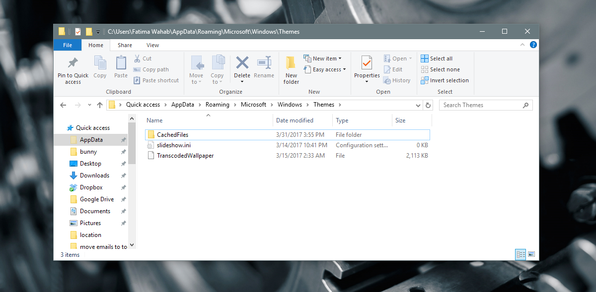Screen dimensions: 596x292
Task: Click Windows in the address breadcrumb
Action: tap(290, 105)
